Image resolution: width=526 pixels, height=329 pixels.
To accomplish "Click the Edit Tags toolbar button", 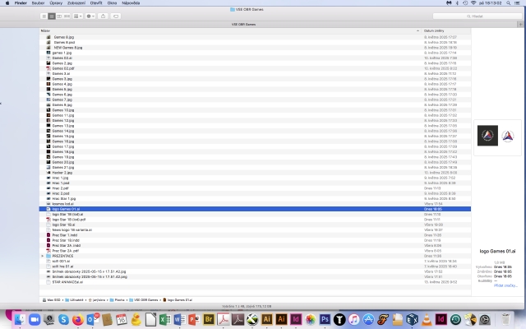I will coord(116,16).
